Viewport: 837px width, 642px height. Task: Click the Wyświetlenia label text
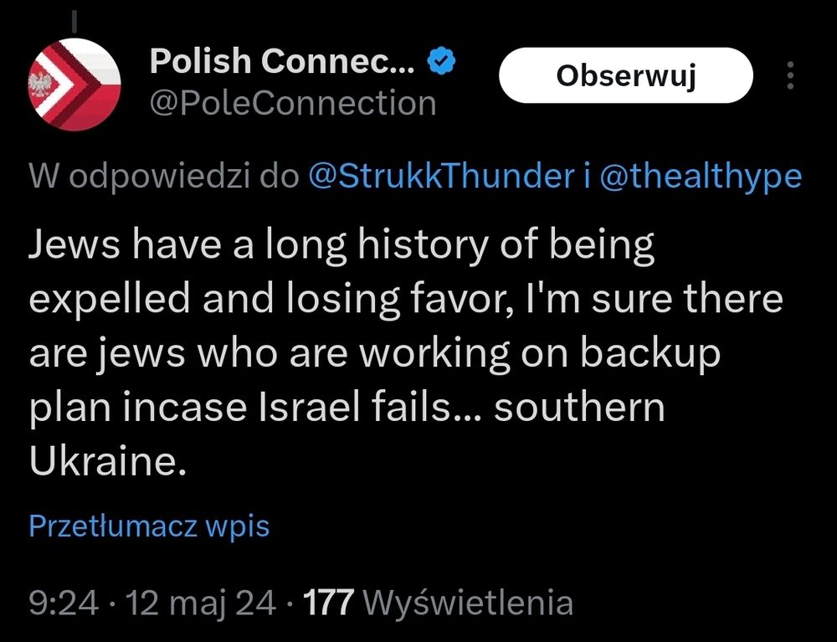pyautogui.click(x=470, y=602)
